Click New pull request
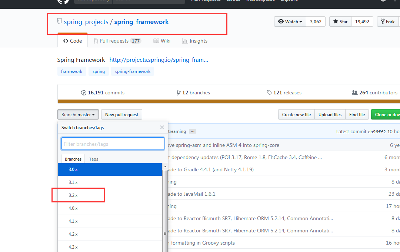400x252 pixels. click(122, 115)
